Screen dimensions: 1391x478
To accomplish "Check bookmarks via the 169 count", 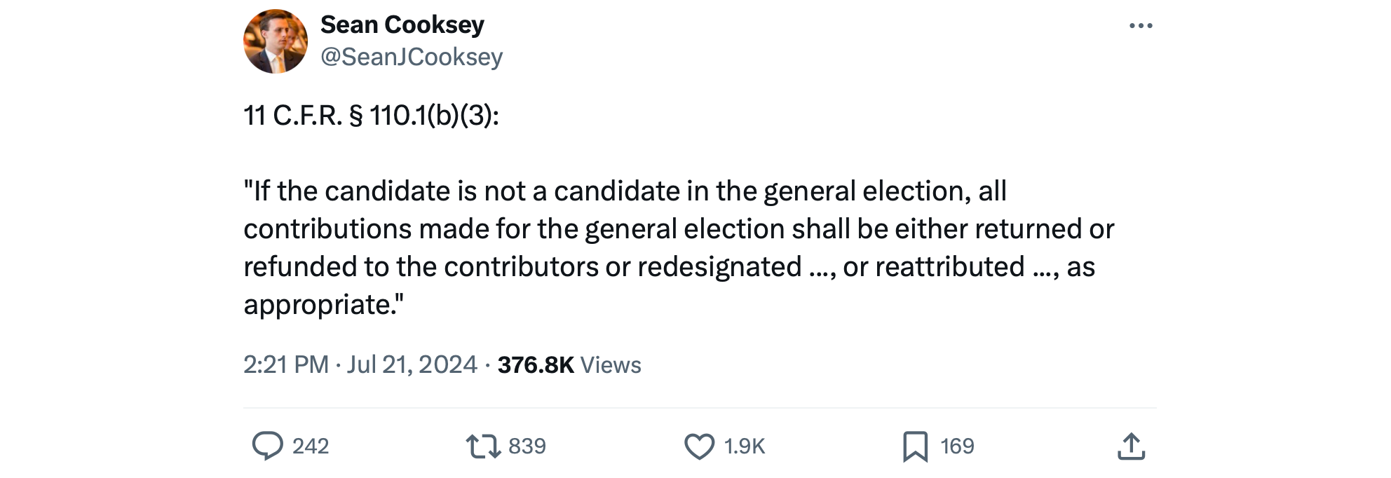I will pos(957,445).
